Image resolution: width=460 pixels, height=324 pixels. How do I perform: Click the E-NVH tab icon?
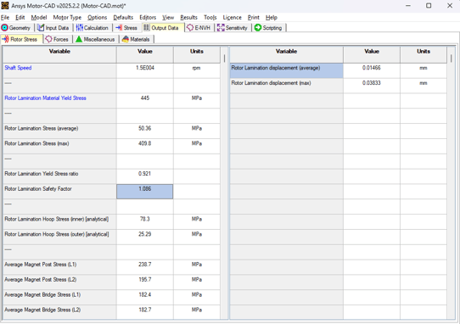[190, 28]
